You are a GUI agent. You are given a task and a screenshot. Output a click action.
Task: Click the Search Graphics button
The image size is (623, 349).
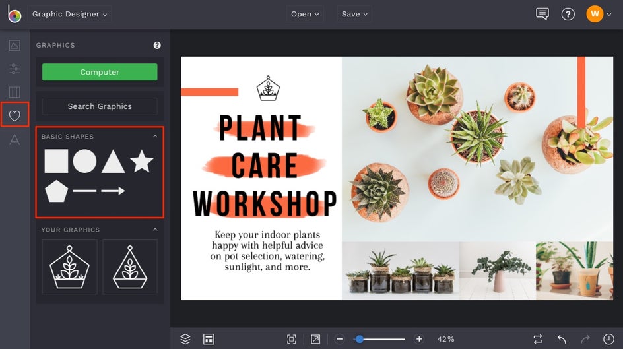[x=100, y=106]
